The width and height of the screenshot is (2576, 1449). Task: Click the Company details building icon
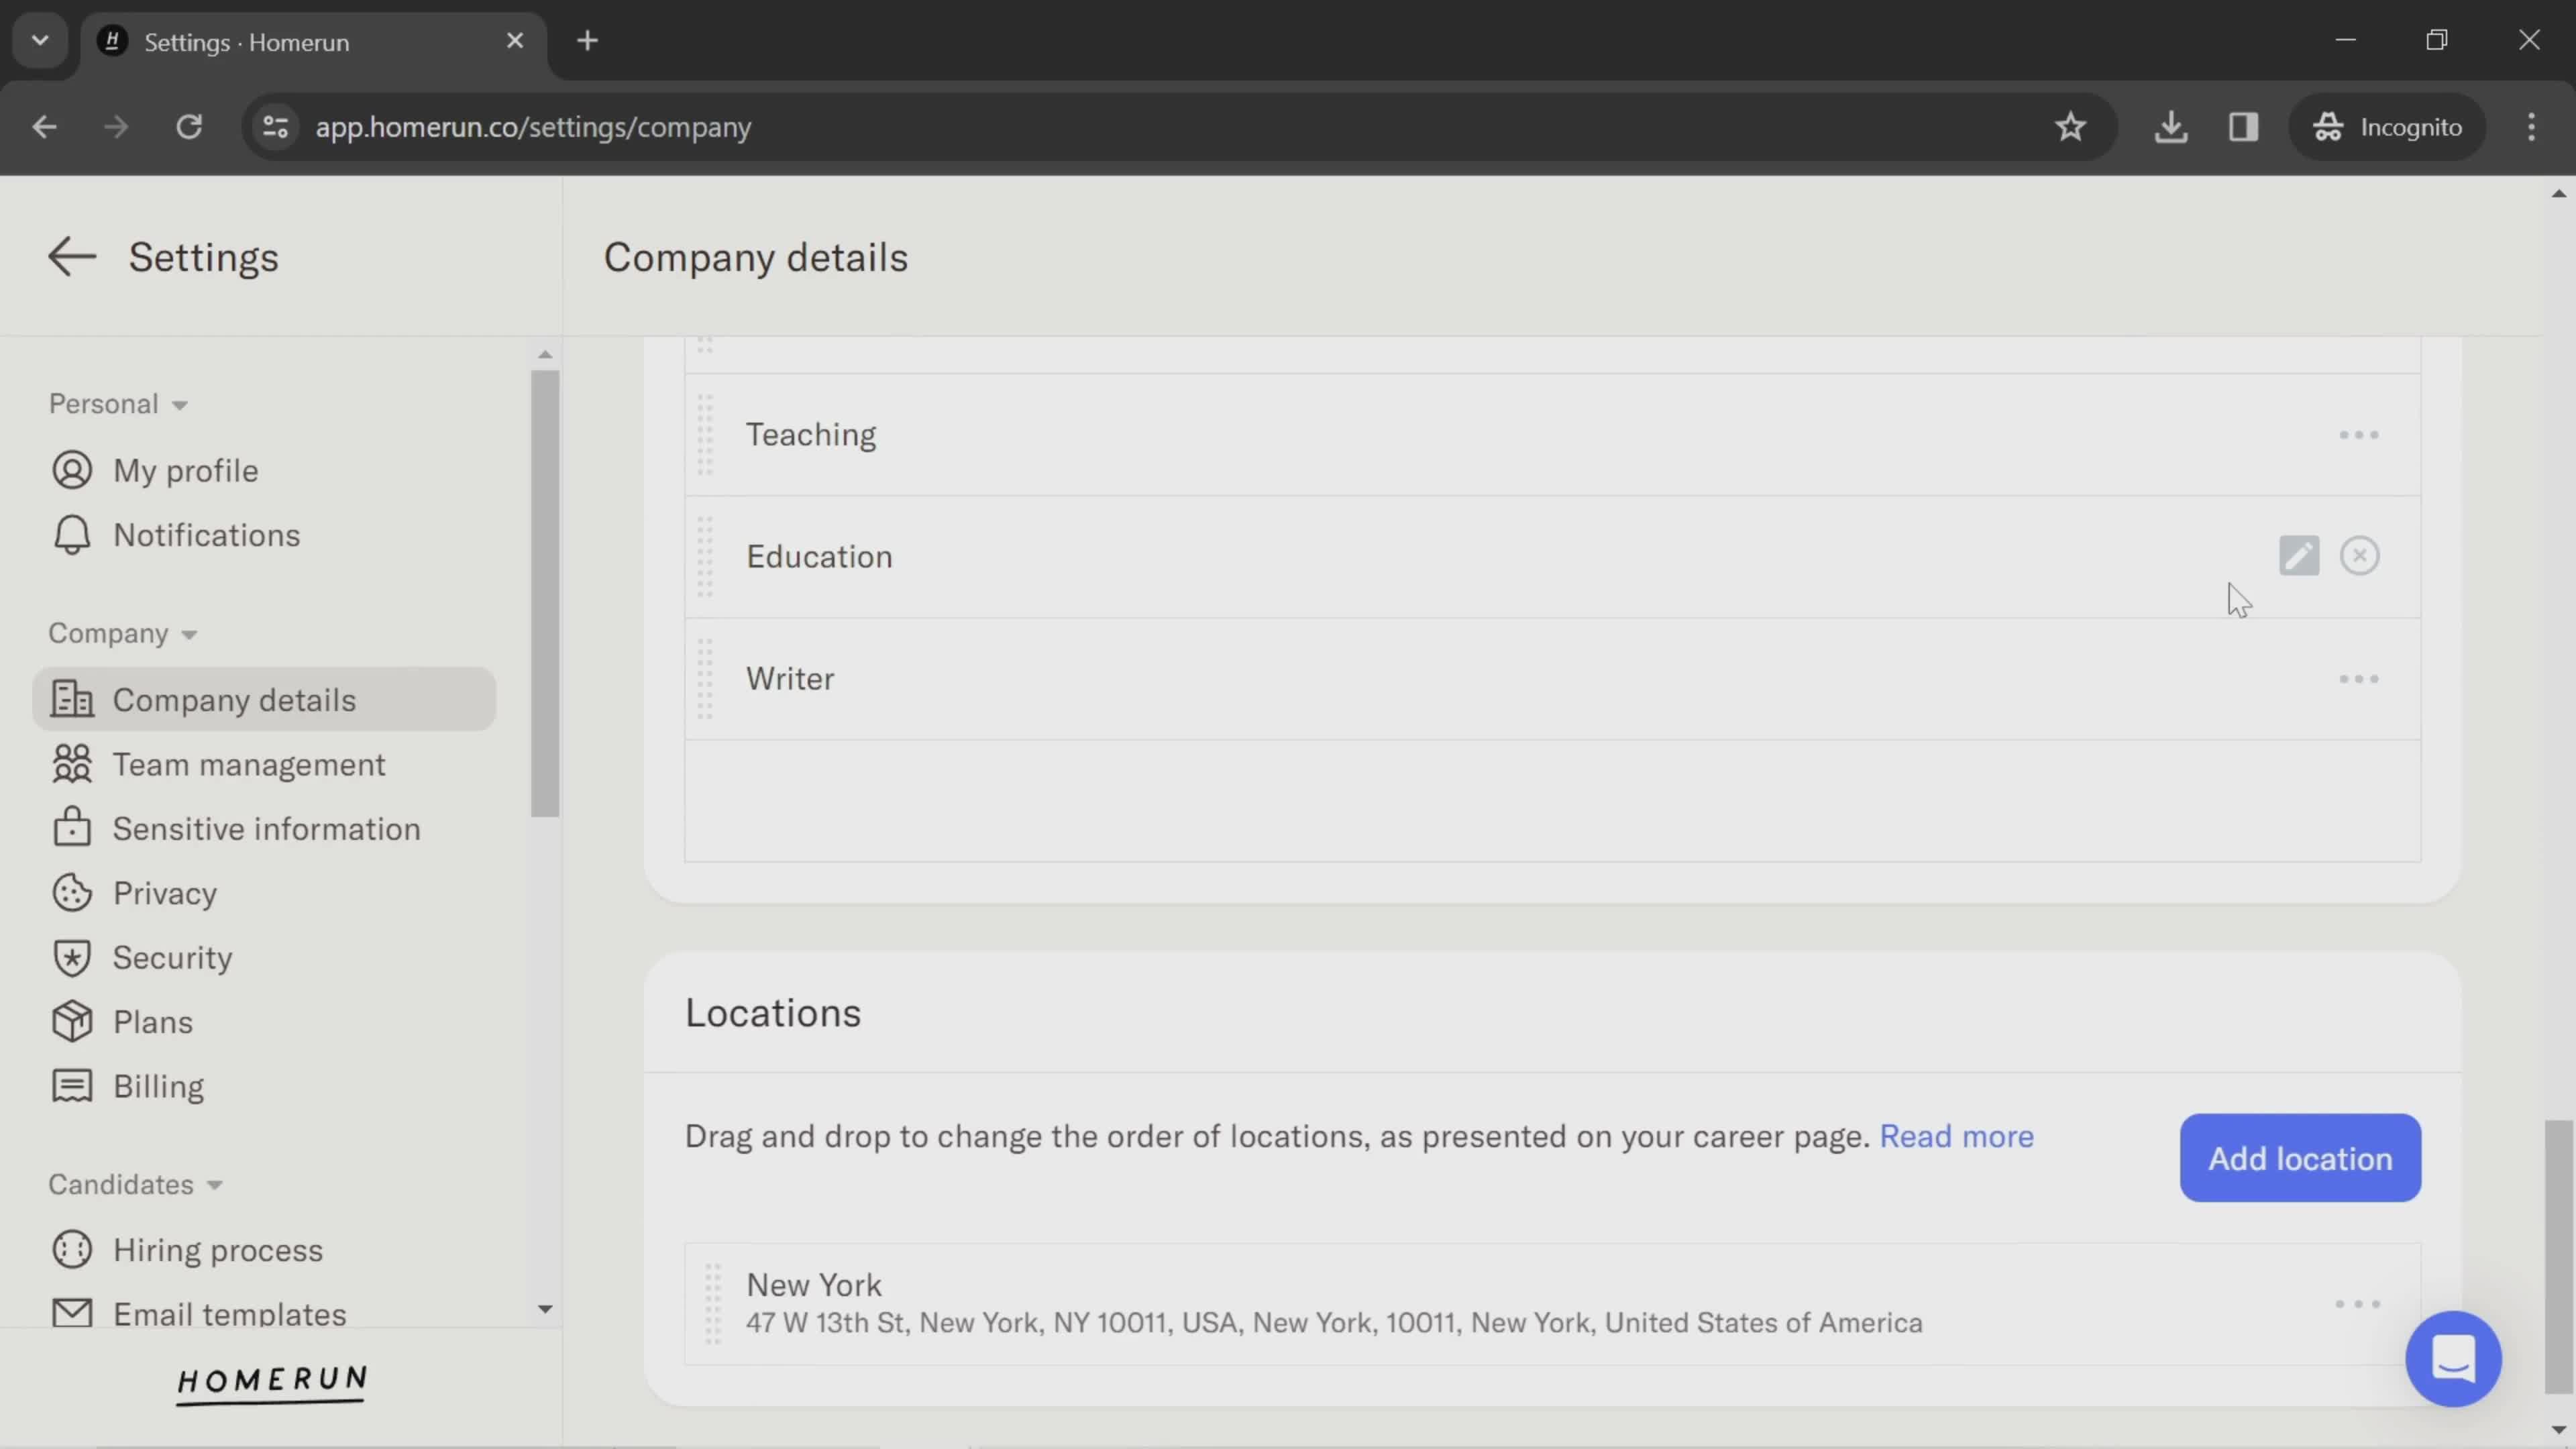click(x=72, y=699)
